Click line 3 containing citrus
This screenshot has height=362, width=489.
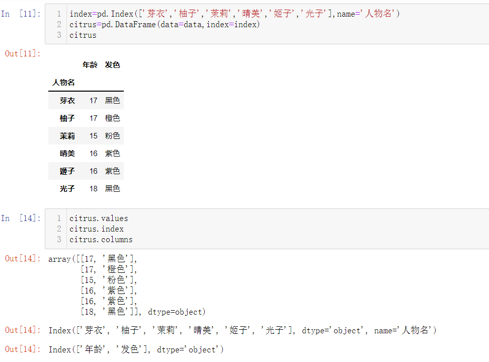(x=83, y=35)
